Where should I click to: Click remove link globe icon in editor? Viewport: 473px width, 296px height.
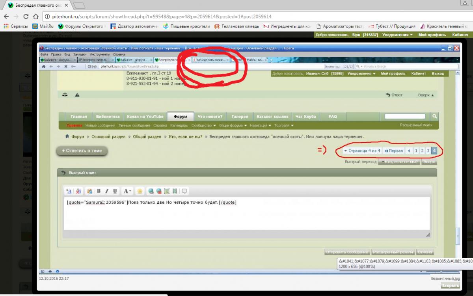[x=159, y=191]
